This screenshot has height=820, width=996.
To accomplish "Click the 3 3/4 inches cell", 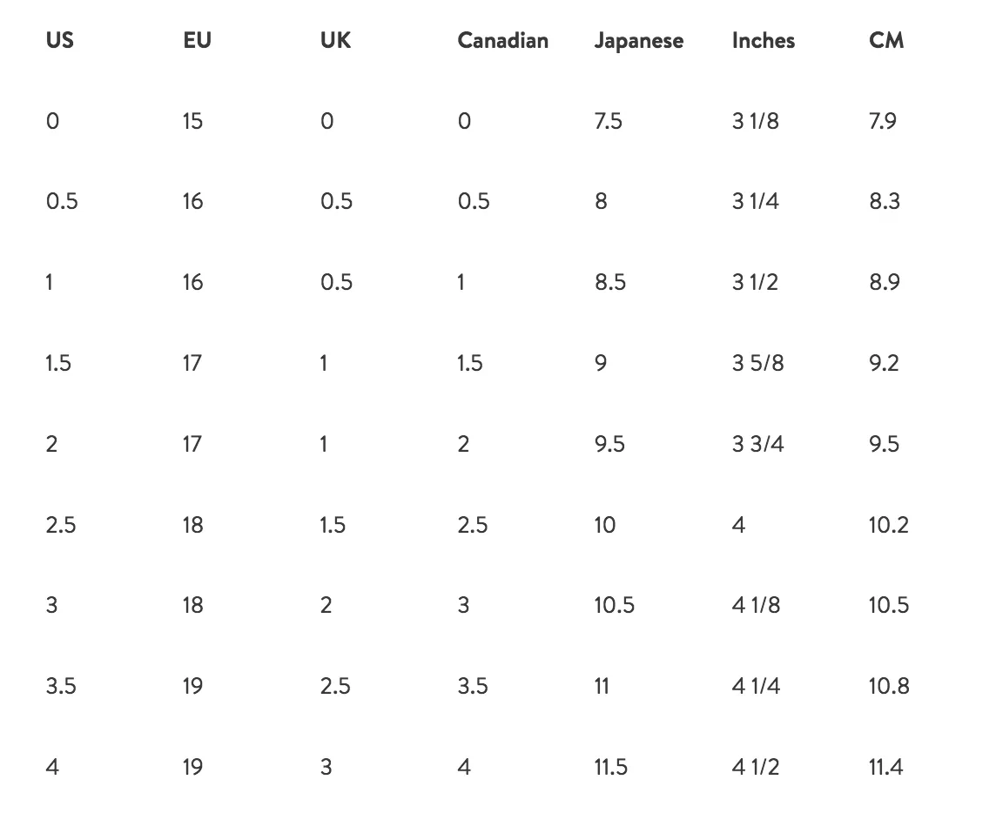I will (757, 444).
